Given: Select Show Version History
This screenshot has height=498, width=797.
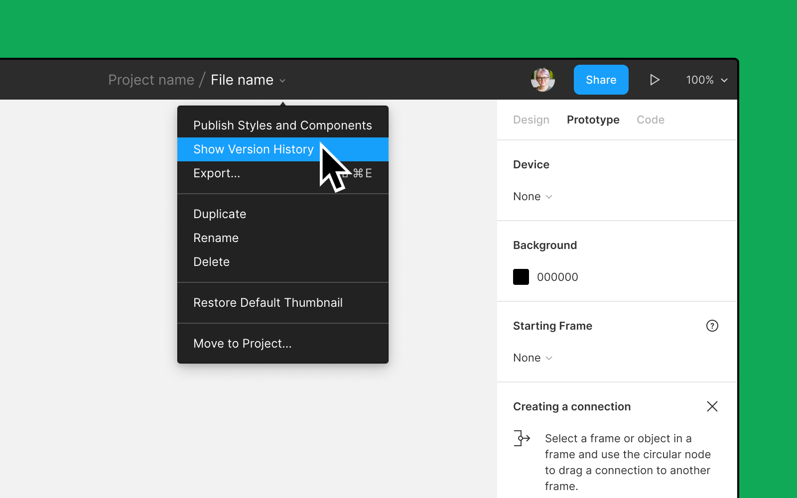Looking at the screenshot, I should pos(253,149).
